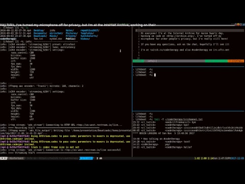This screenshot has width=245, height=184.
Task: Click the highlighted cursor line in vim
Action: tap(189, 30)
